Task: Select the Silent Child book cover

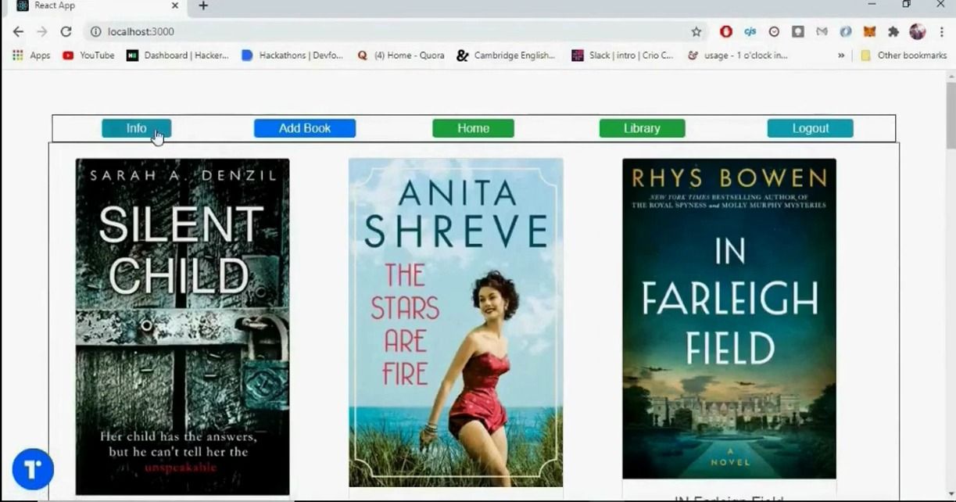Action: (182, 327)
